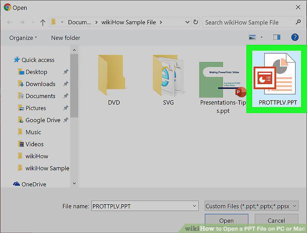Select the SVG folder
307x233 pixels.
[168, 80]
